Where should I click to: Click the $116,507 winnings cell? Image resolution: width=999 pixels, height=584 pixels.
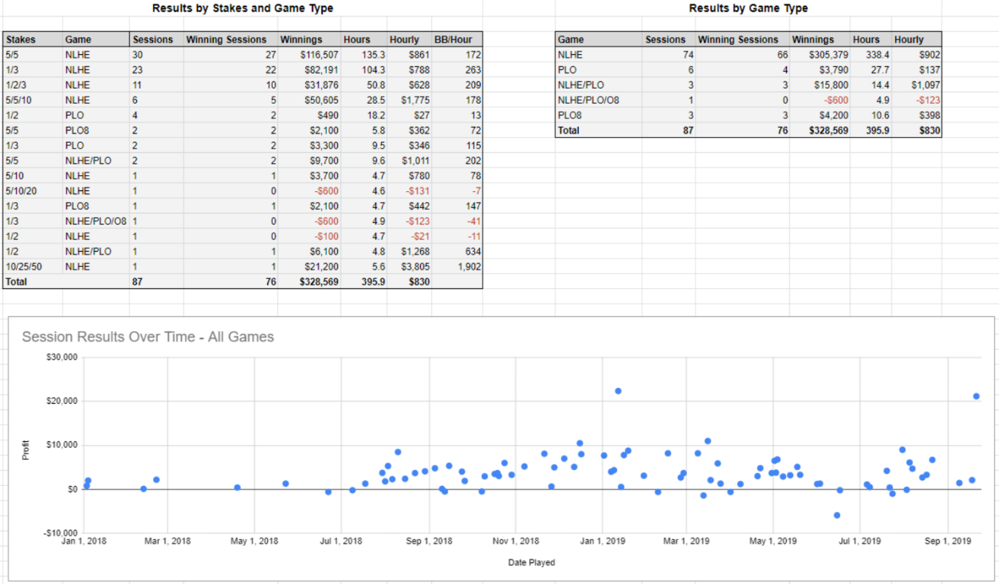(309, 54)
